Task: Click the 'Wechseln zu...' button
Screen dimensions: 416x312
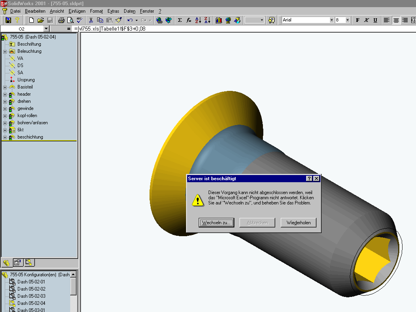Action: (216, 223)
